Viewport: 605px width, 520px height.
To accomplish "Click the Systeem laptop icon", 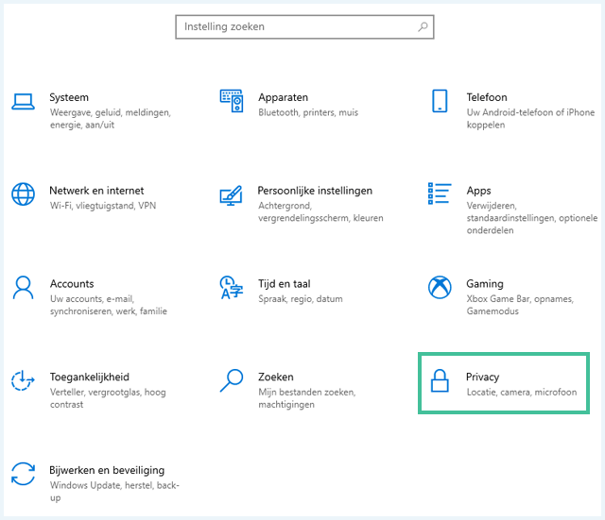I will click(23, 101).
